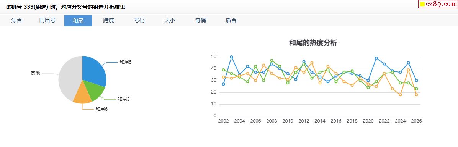Open the 综合 tab
This screenshot has width=458, height=147.
pos(16,20)
